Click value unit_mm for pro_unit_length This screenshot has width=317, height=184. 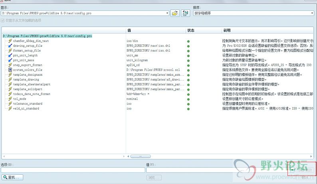pyautogui.click(x=132, y=55)
